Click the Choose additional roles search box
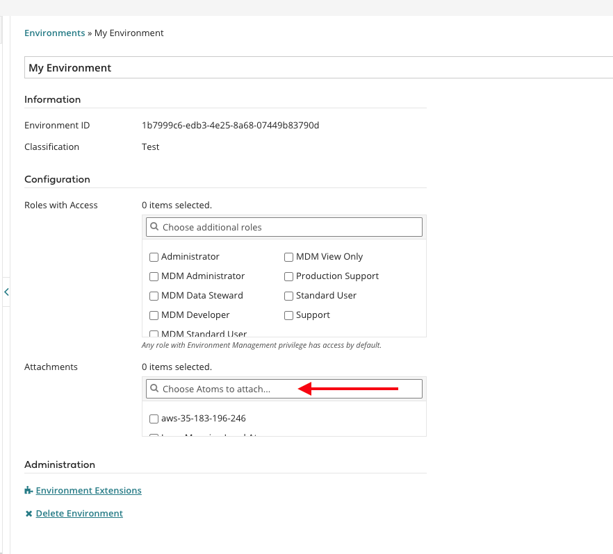This screenshot has width=613, height=554. (x=288, y=227)
